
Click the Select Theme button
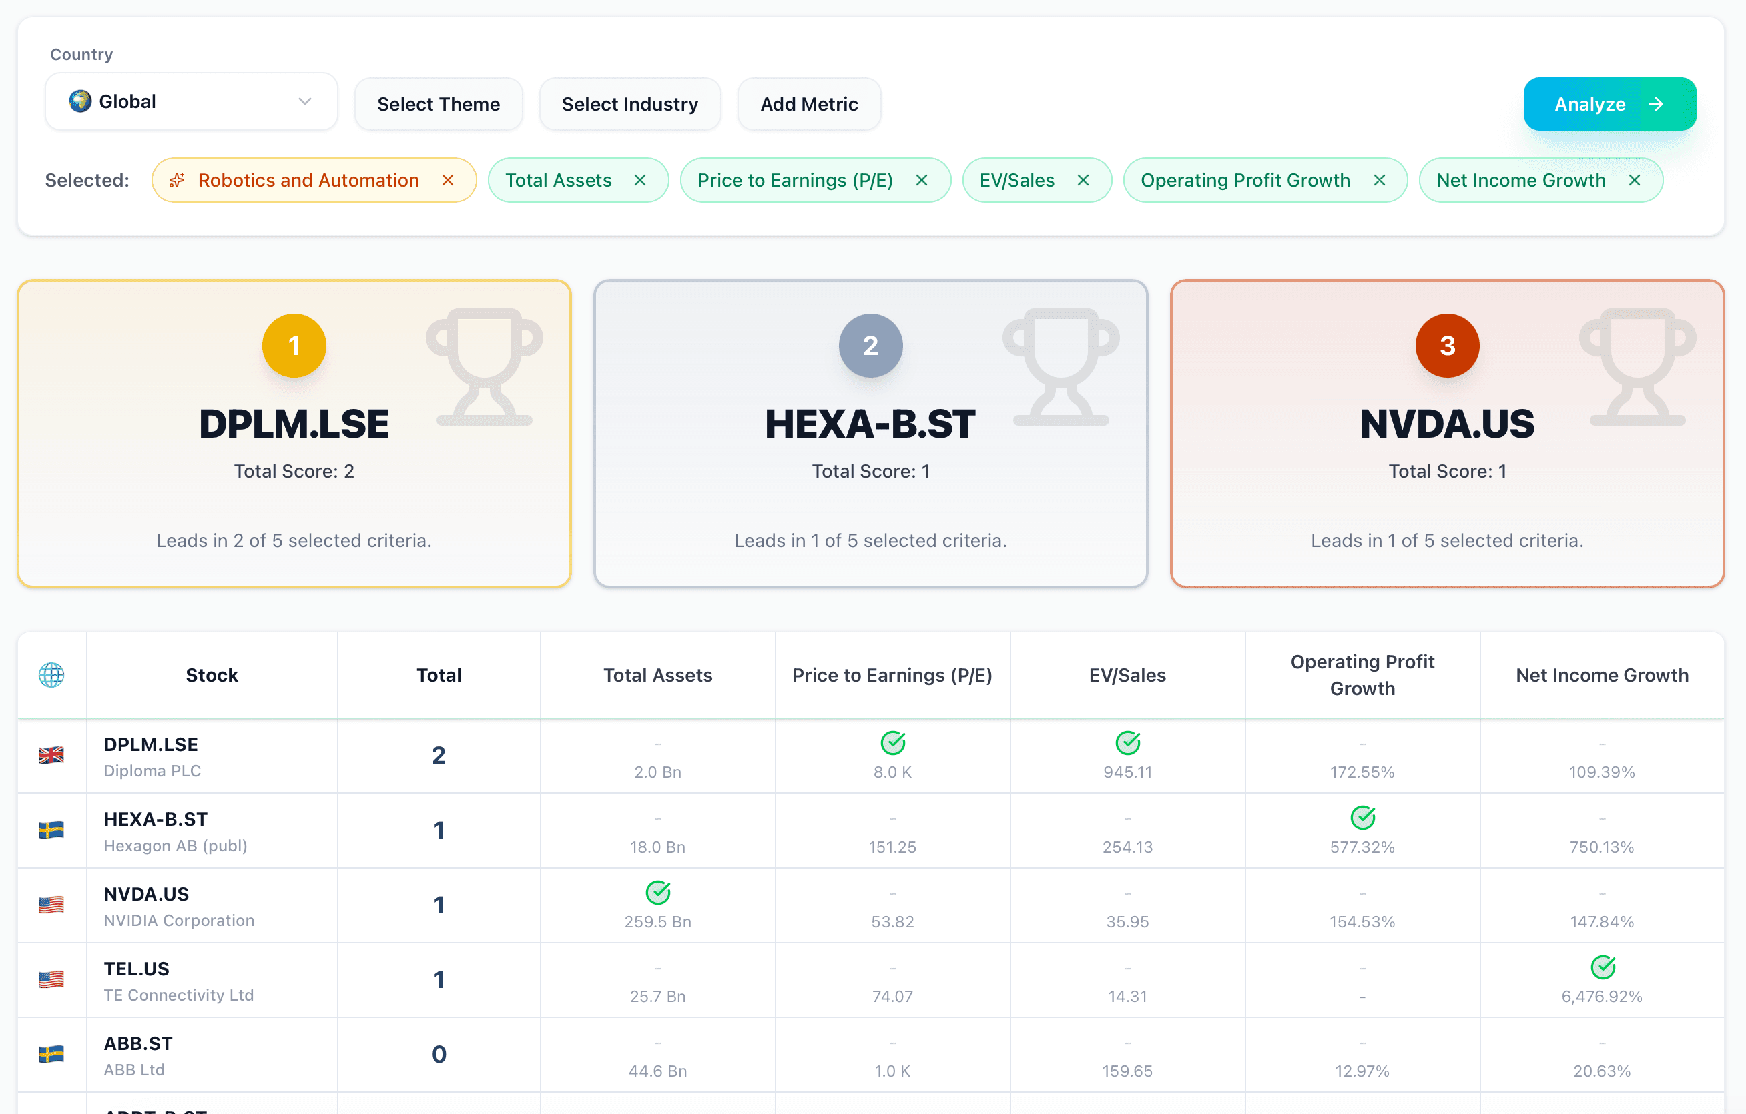[439, 104]
